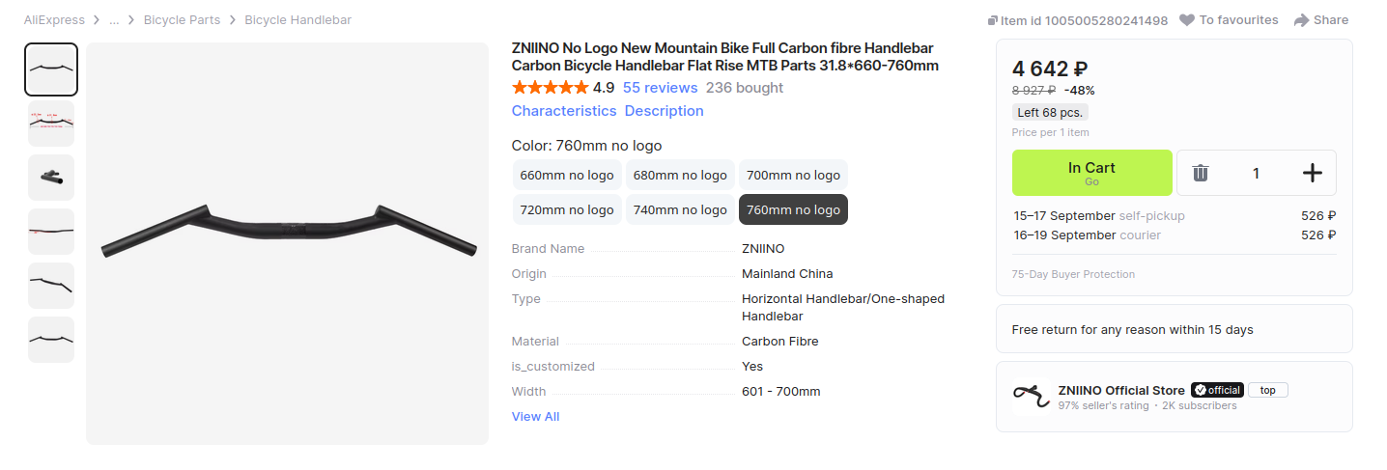Viewport: 1387px width, 470px height.
Task: Select the 660mm no logo option
Action: point(567,176)
